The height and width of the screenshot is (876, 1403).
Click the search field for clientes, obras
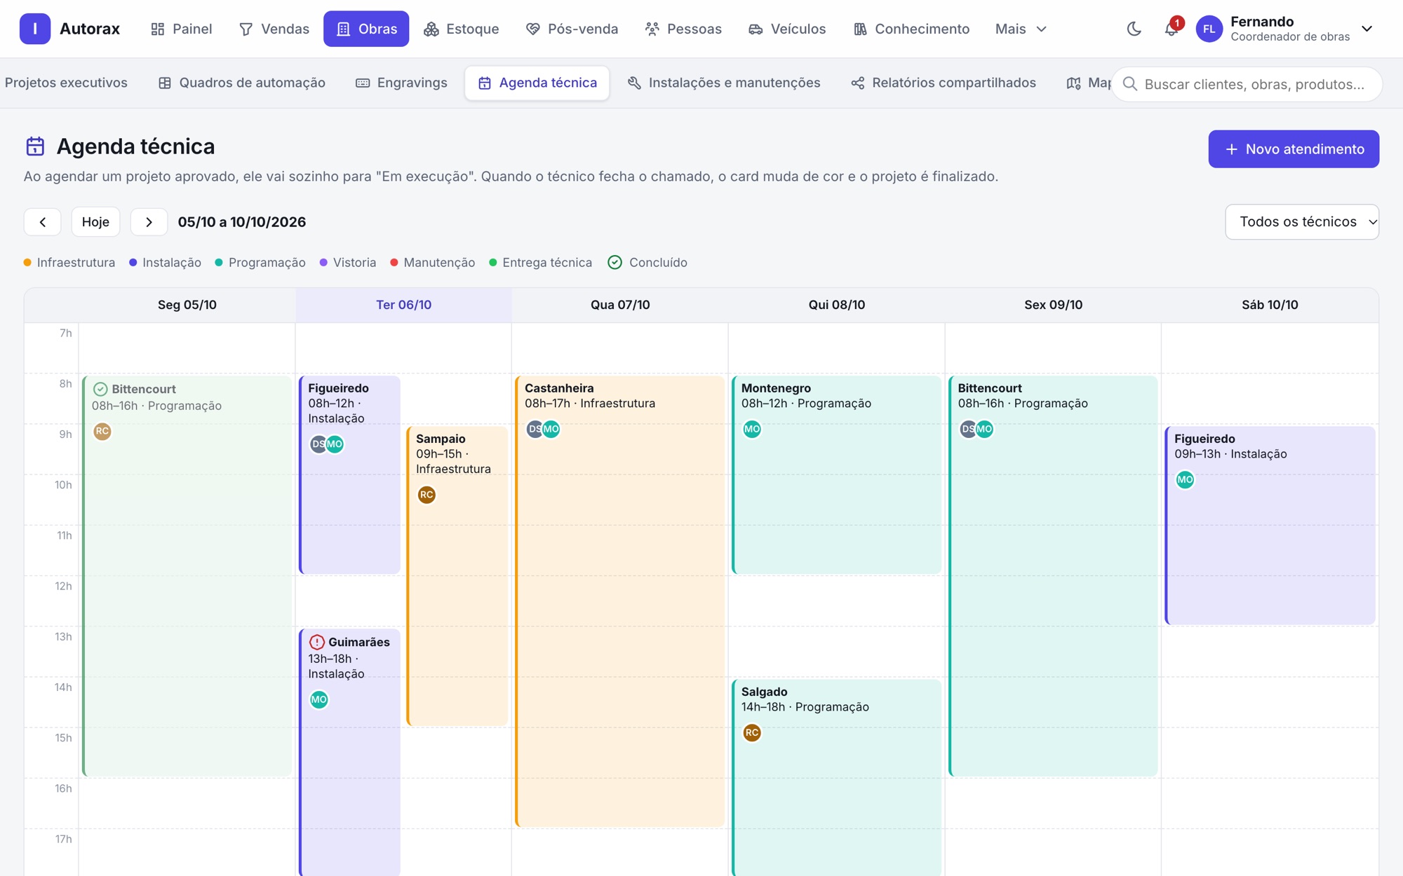(x=1247, y=84)
